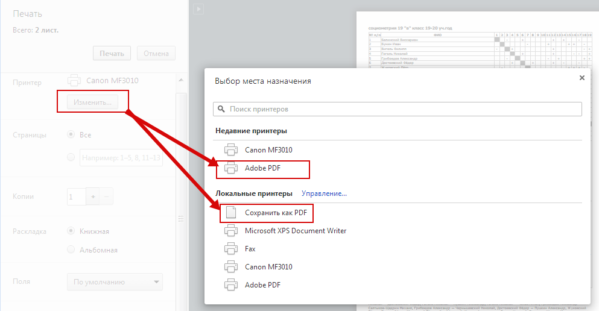The width and height of the screenshot is (599, 311).
Task: Click printer icon beside recent Canon MF3010
Action: pyautogui.click(x=231, y=149)
